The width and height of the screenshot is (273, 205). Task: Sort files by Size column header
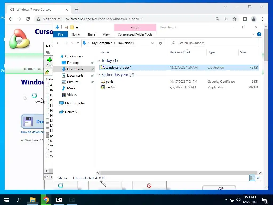click(243, 52)
